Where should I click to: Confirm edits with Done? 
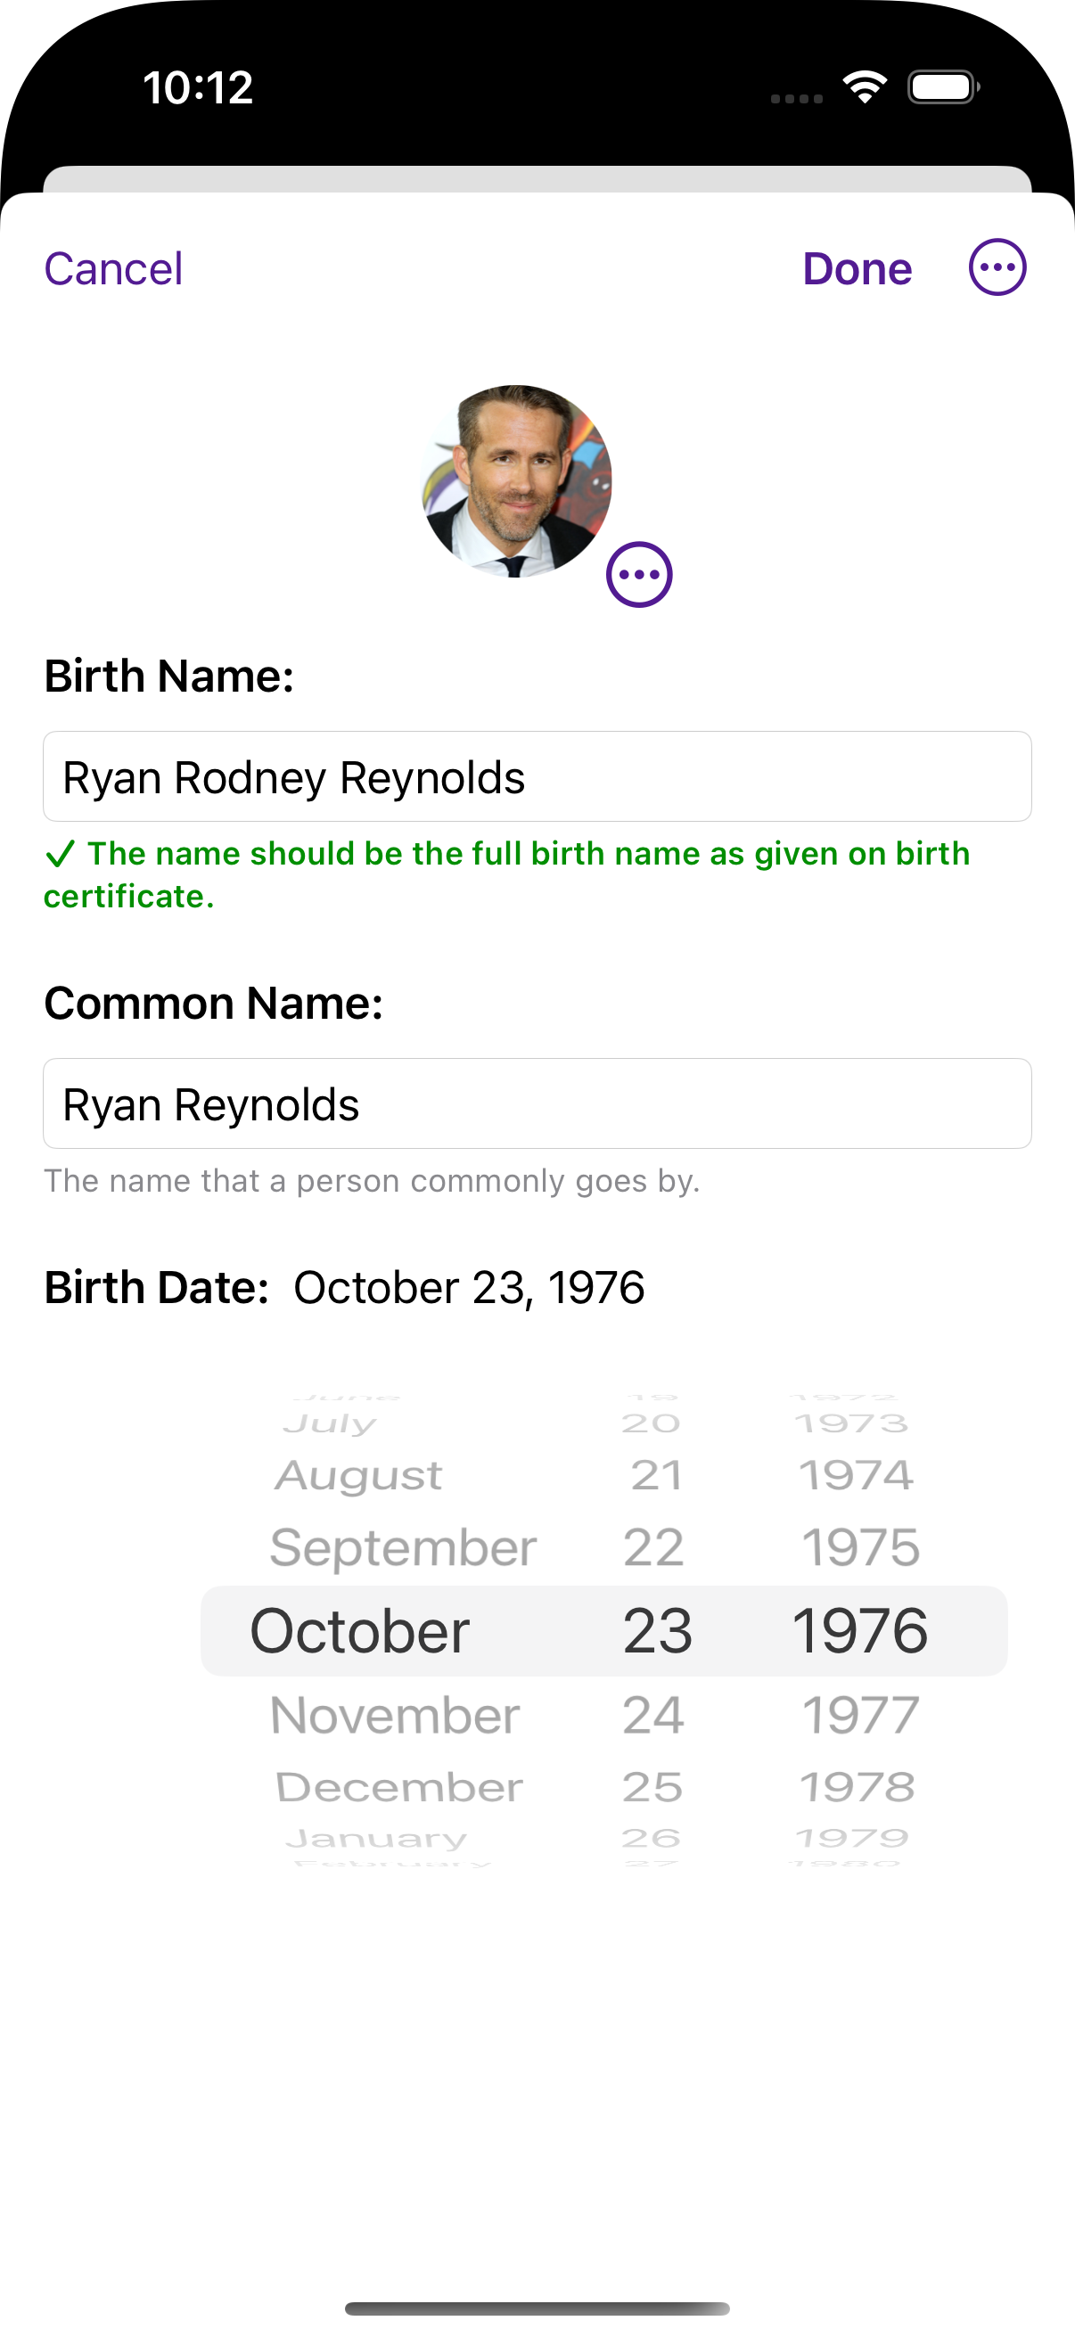tap(858, 268)
